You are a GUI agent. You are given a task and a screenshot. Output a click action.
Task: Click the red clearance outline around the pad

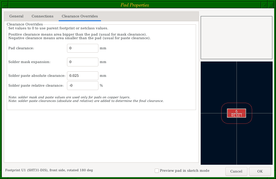click(x=221, y=113)
